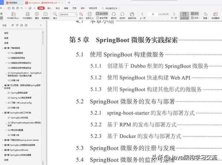Image resolution: width=222 pixels, height=165 pixels.
Task: Click the print icon in quick toolbar
Action: [17, 8]
